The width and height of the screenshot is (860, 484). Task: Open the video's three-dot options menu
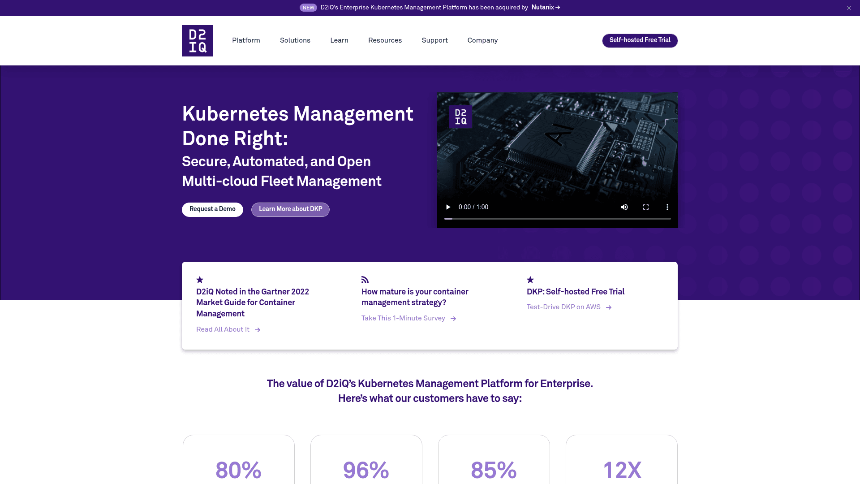(667, 207)
